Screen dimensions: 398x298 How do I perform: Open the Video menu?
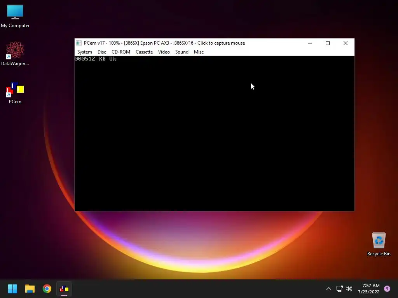pos(164,52)
